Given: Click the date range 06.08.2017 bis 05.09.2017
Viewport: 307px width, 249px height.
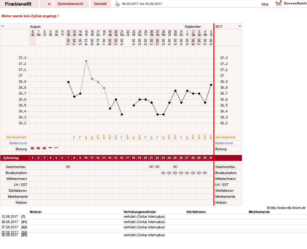Looking at the screenshot, I should click(142, 4).
